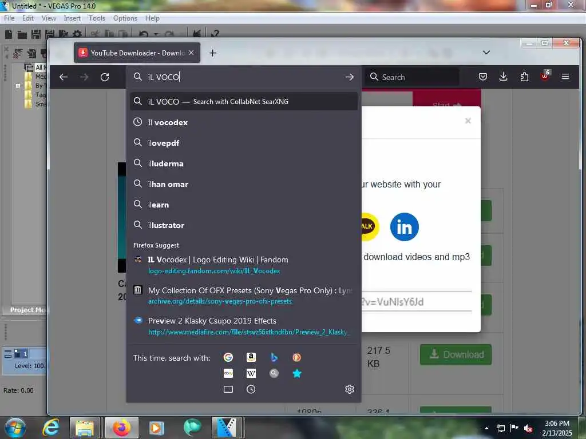The height and width of the screenshot is (439, 586).
Task: Click the Open project folder icon in VEGAS
Action: pyautogui.click(x=22, y=35)
